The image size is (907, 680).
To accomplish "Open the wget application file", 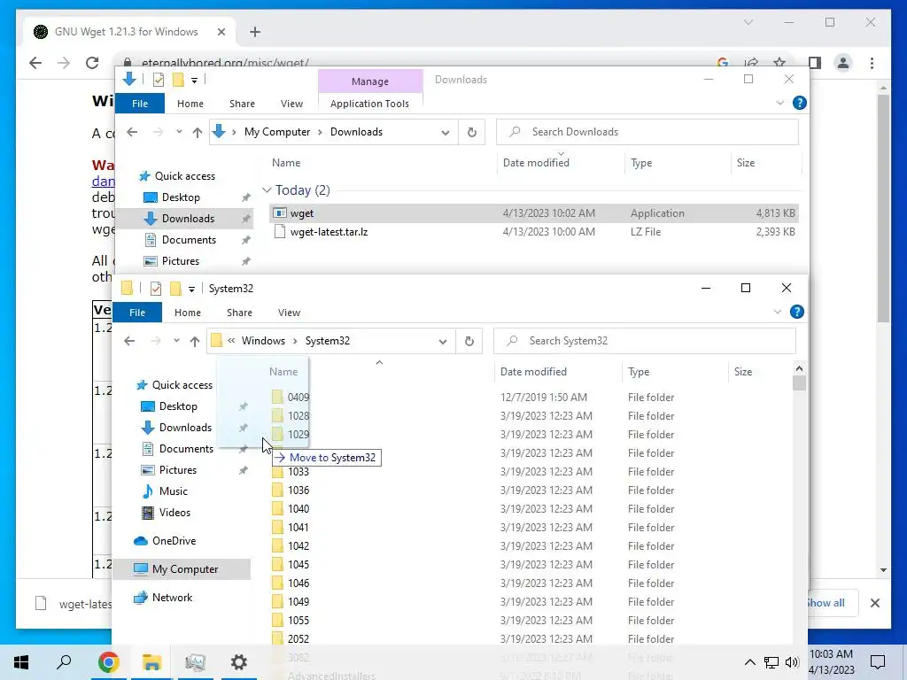I will (302, 213).
